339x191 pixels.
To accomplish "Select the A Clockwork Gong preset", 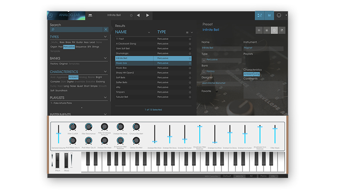I will coord(153,44).
